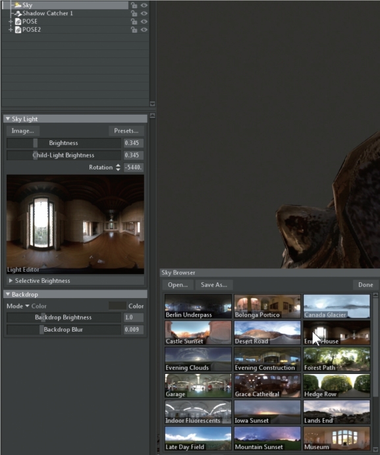Expand the POSE tree node
Screen dimensions: 380x455
(11, 22)
